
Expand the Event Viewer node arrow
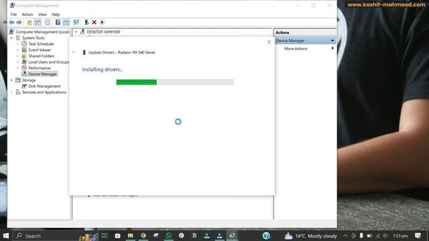point(18,50)
